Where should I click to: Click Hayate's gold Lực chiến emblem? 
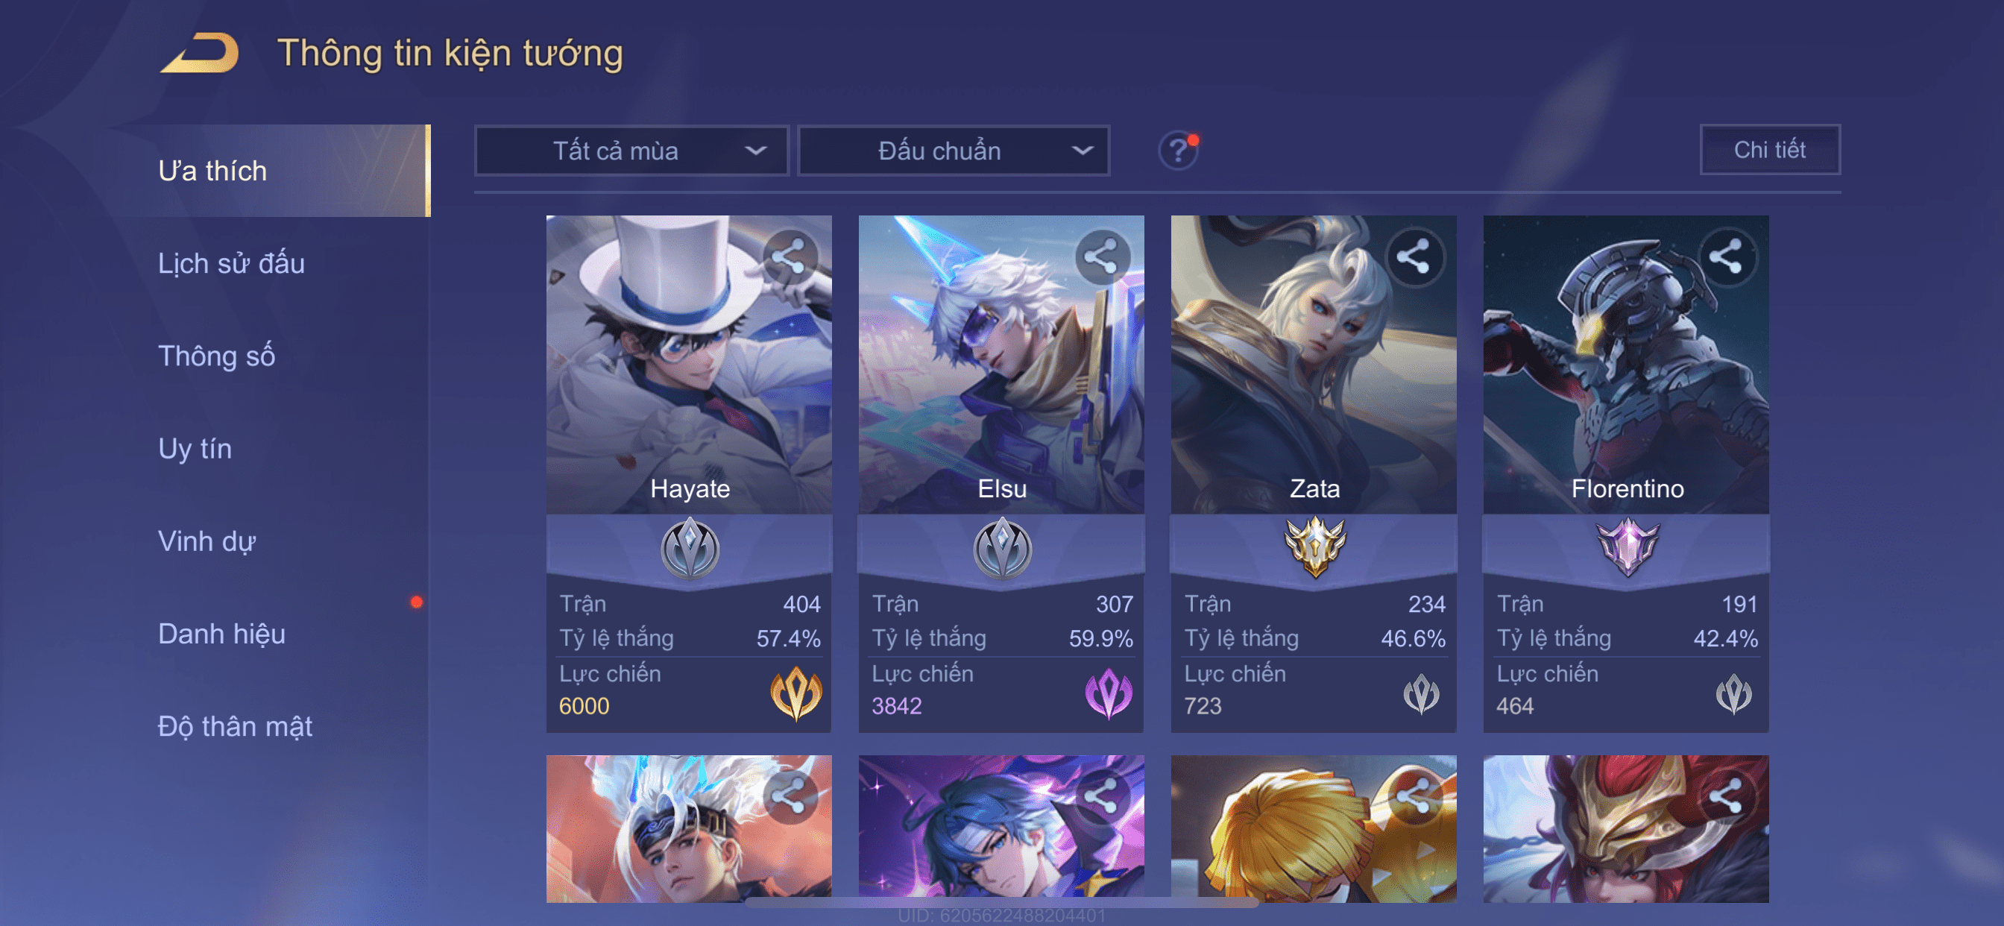[x=795, y=693]
